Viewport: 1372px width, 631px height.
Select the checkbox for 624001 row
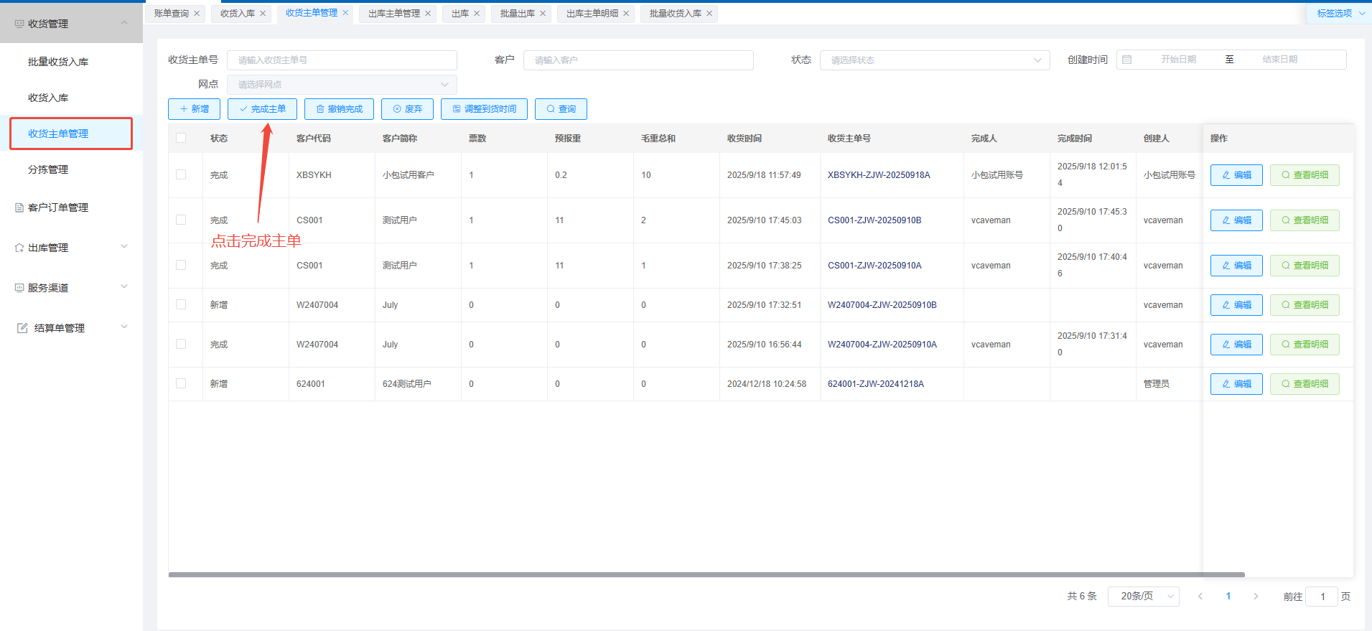tap(181, 383)
